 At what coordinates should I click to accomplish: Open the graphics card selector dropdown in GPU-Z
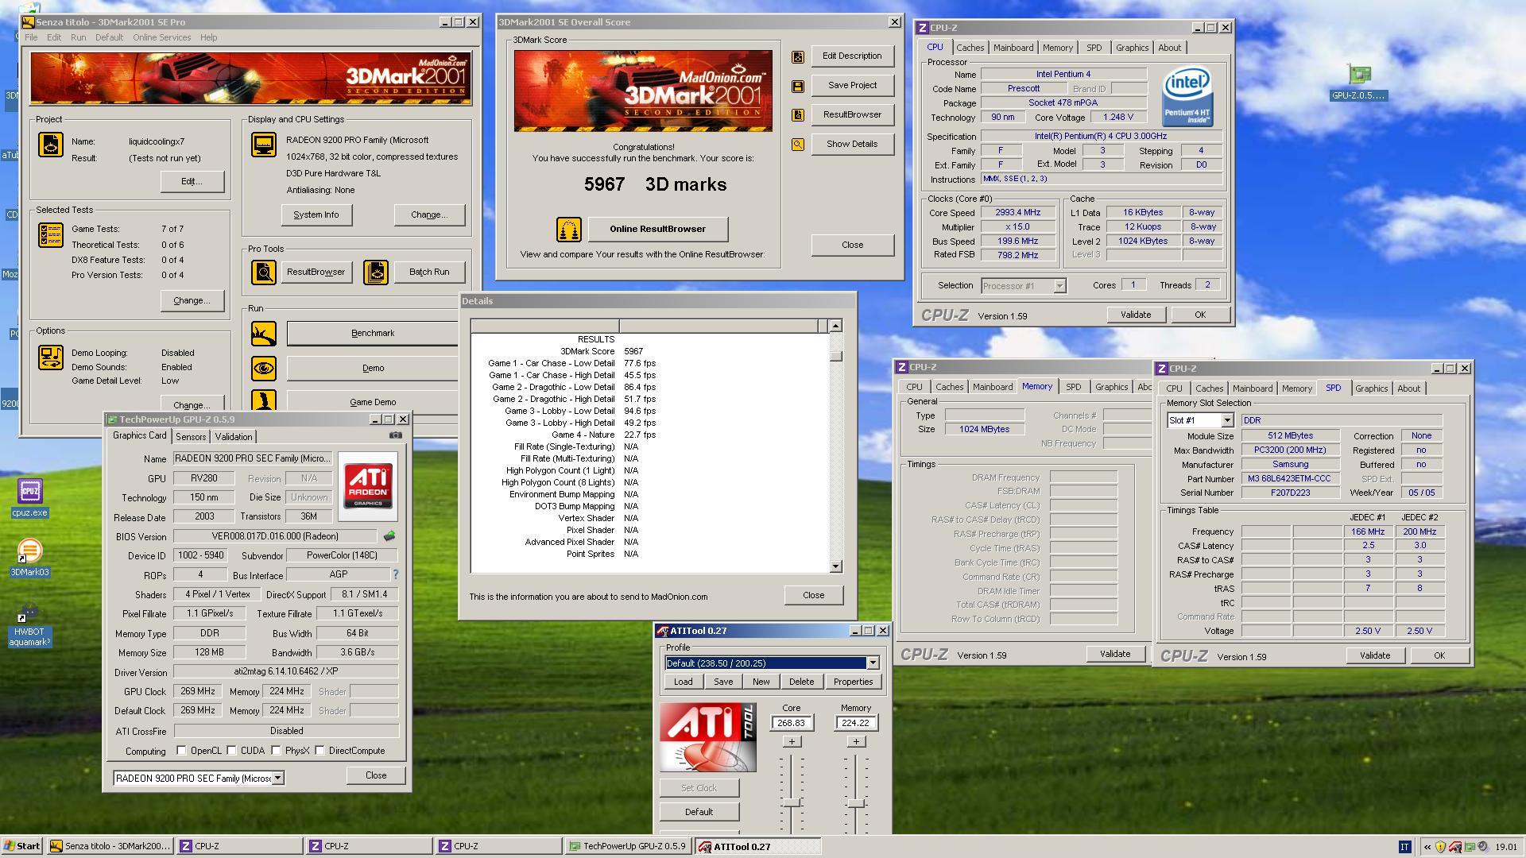[277, 779]
